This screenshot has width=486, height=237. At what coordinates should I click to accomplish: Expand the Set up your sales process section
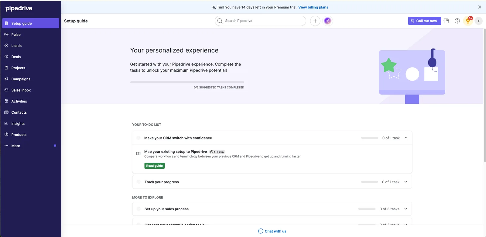click(x=406, y=209)
